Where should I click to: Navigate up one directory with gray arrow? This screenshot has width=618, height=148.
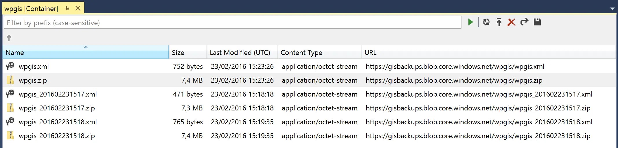click(x=9, y=38)
